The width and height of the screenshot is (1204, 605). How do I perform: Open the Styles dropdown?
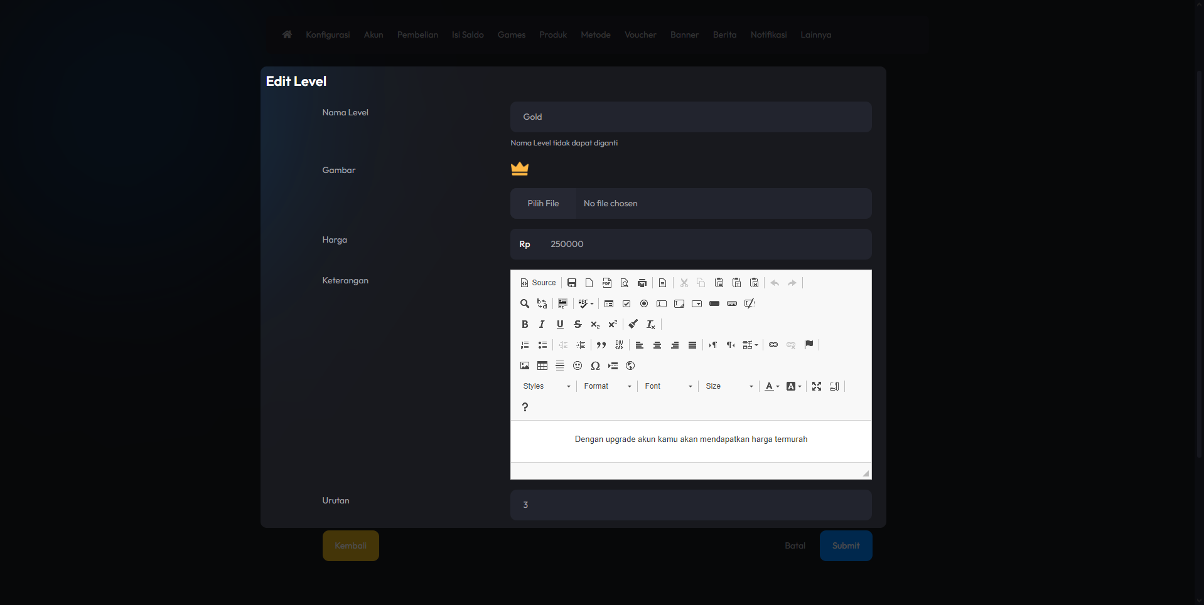546,386
